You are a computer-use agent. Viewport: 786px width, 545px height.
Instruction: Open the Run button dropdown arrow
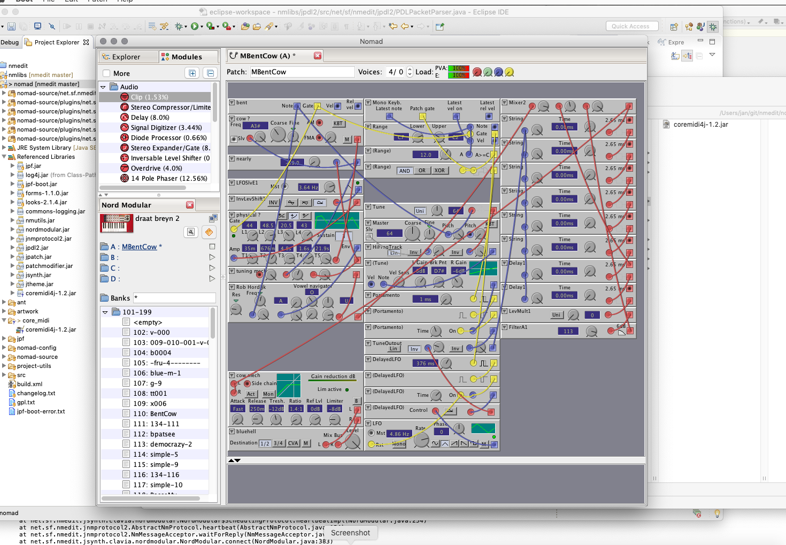click(x=202, y=27)
